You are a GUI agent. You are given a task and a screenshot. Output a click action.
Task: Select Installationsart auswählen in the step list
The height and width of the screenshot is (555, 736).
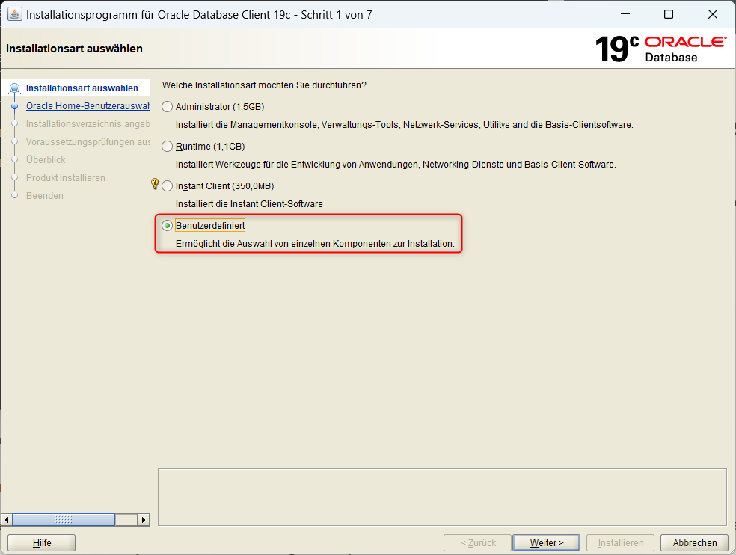pyautogui.click(x=82, y=88)
